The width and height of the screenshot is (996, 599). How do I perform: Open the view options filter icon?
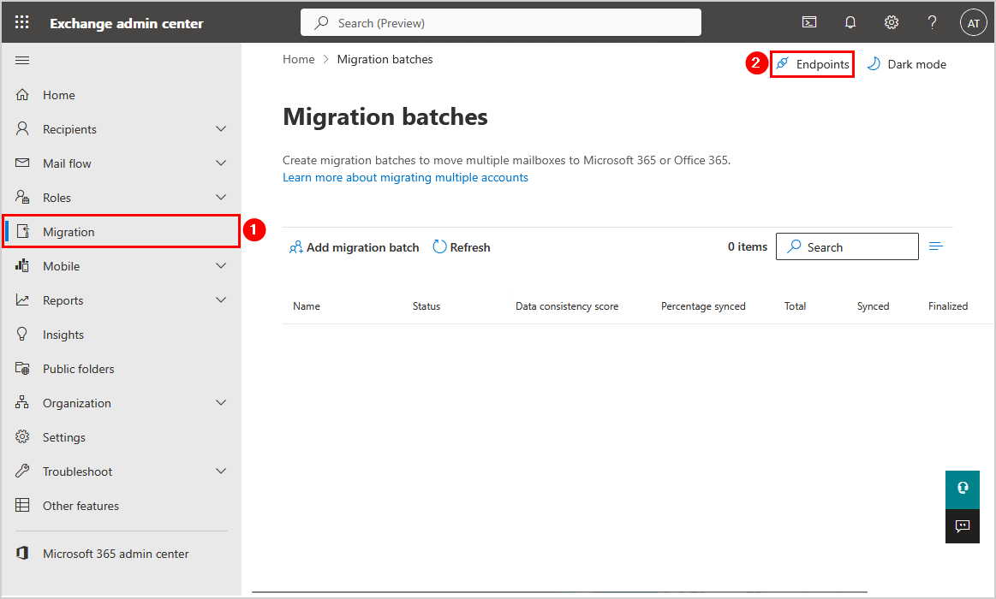tap(936, 247)
